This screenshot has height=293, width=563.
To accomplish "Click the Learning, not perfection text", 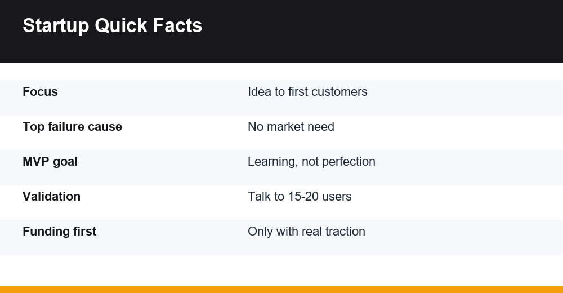I will [x=311, y=162].
